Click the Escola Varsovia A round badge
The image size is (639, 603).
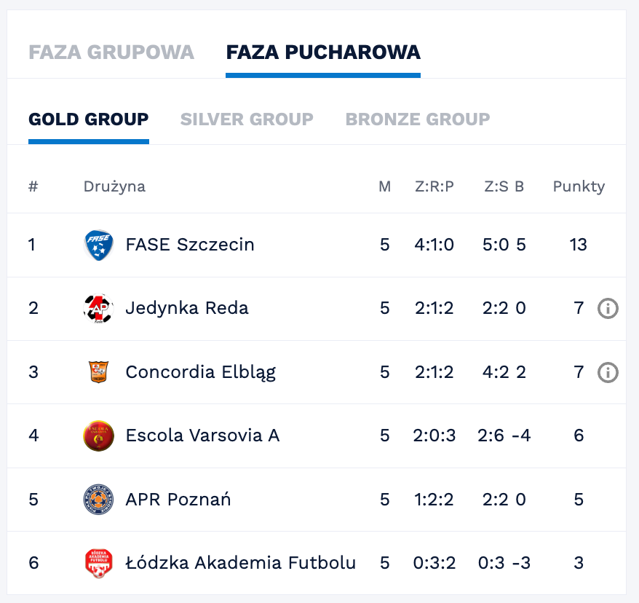(98, 435)
